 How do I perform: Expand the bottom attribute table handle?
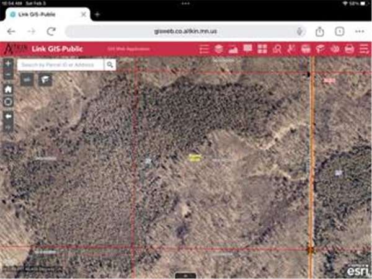tap(185, 275)
